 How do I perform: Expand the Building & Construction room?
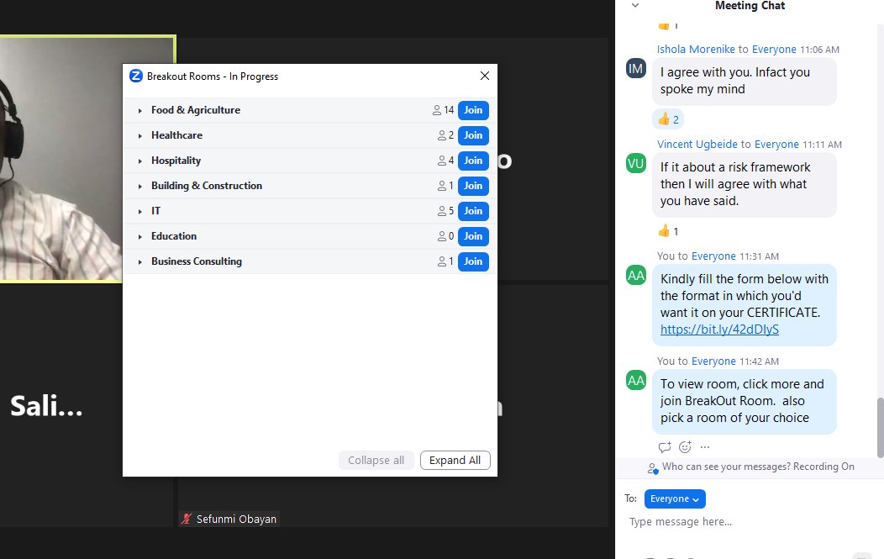(139, 186)
